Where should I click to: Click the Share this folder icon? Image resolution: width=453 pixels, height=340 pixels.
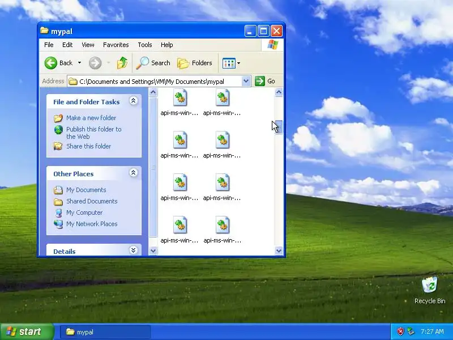(58, 146)
